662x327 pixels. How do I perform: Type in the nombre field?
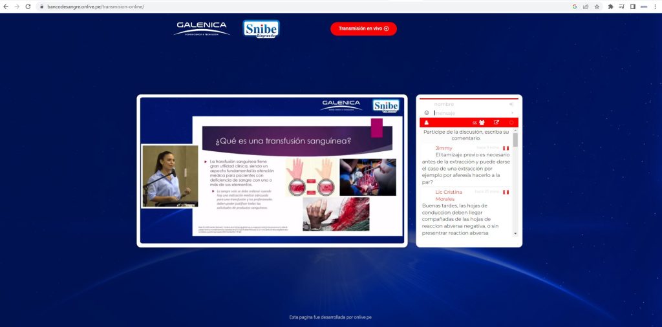pos(465,104)
